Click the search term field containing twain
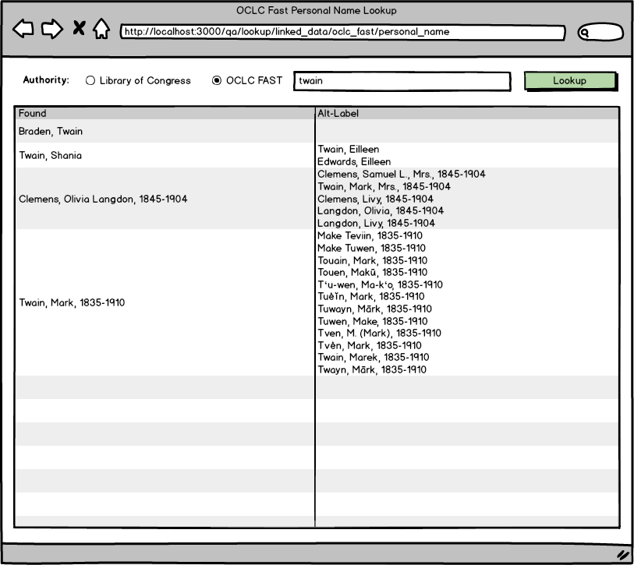634x565 pixels. coord(402,81)
